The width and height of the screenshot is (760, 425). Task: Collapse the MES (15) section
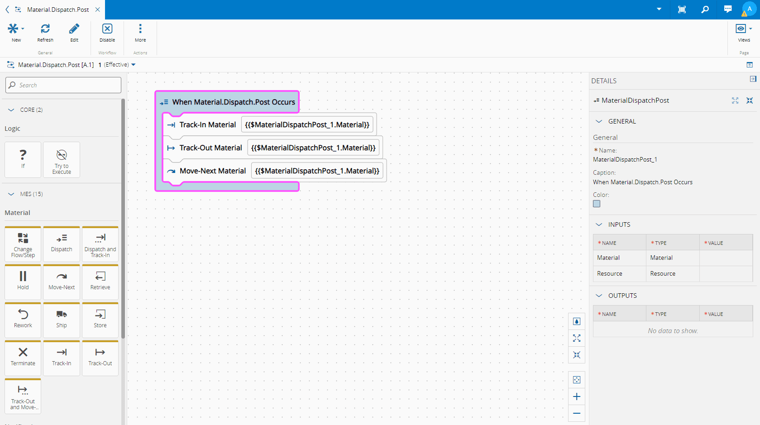click(x=12, y=194)
